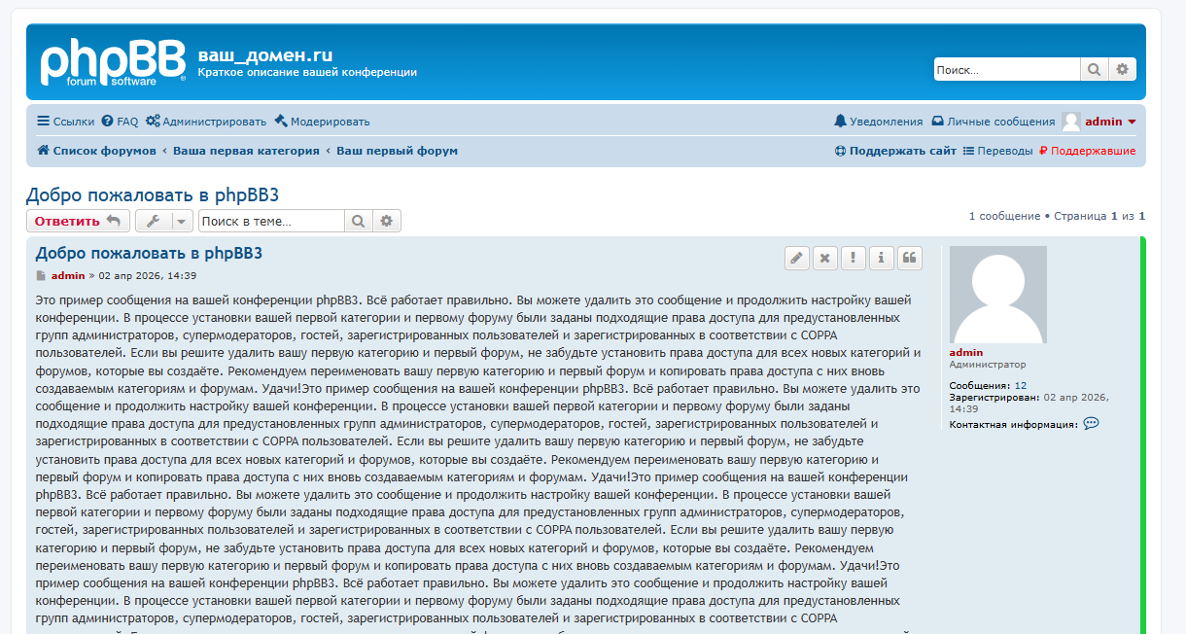Open contact info speech bubble icon
The image size is (1186, 634).
pyautogui.click(x=1091, y=423)
